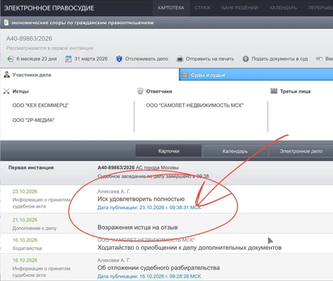The height and width of the screenshot is (281, 333).
Task: Open the Электронное дело view
Action: (x=301, y=151)
